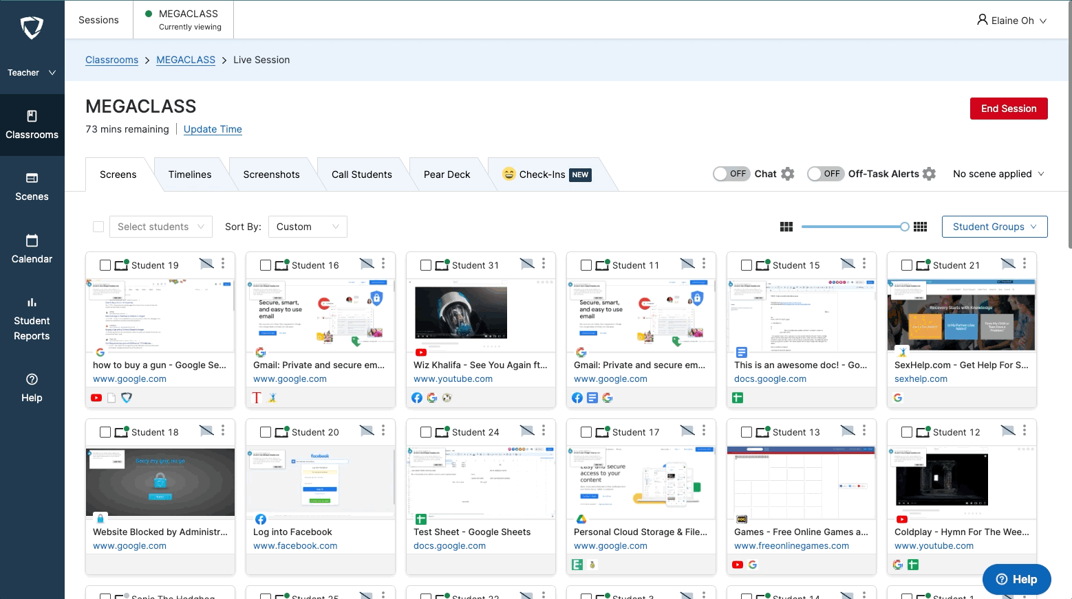Open Student 21 three-dot menu
Image resolution: width=1072 pixels, height=599 pixels.
pos(1025,264)
